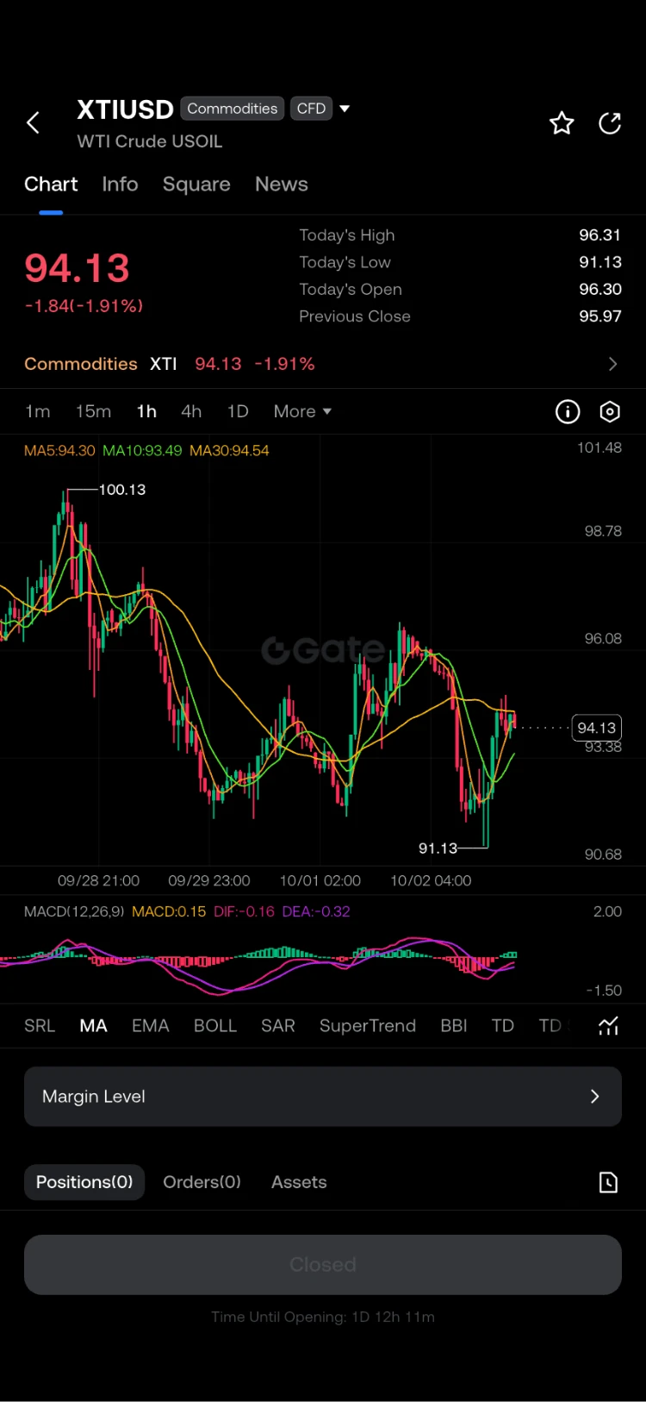Viewport: 646px width, 1402px height.
Task: Tap the 94.13 current price tag on chart axis
Action: (597, 728)
